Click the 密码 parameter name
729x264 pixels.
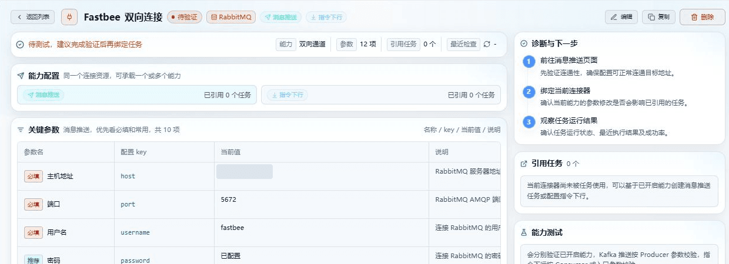click(53, 260)
